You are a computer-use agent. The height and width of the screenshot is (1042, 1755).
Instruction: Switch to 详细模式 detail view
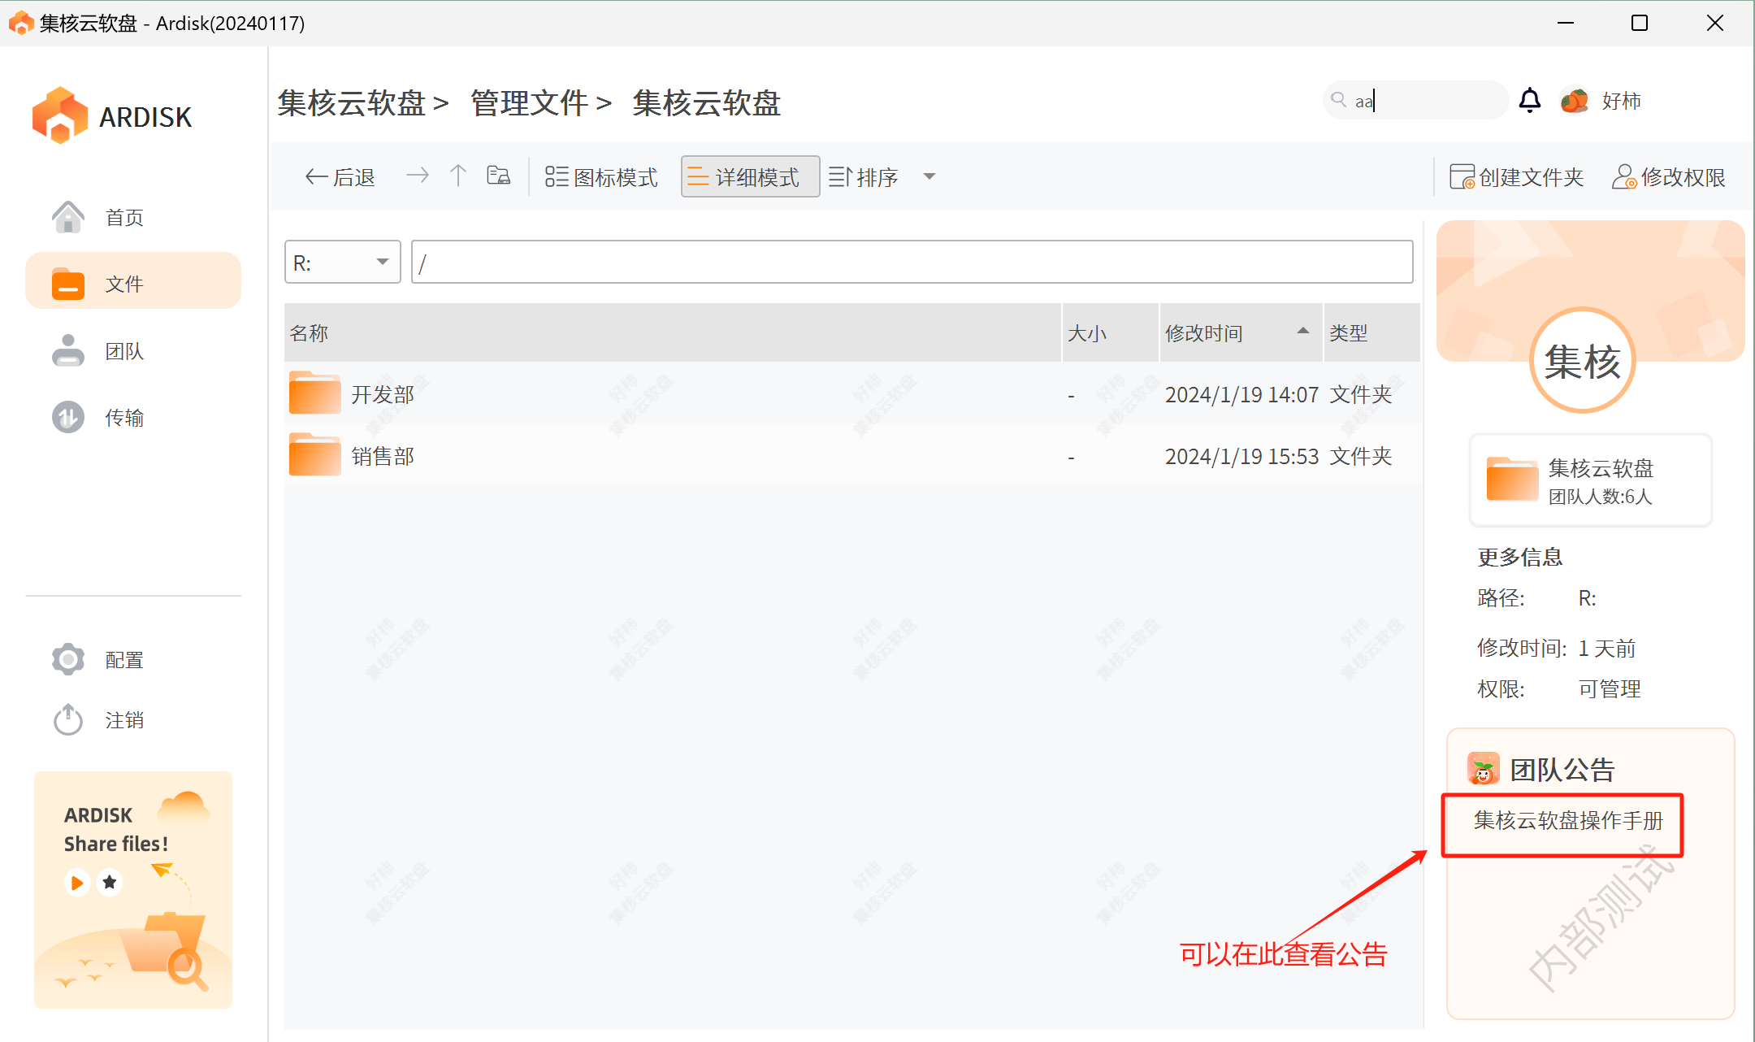coord(749,177)
